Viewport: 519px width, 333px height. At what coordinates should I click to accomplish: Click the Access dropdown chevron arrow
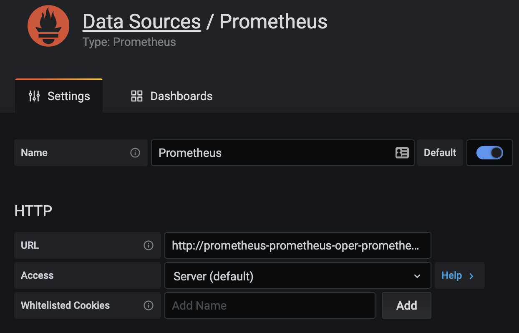(x=417, y=276)
